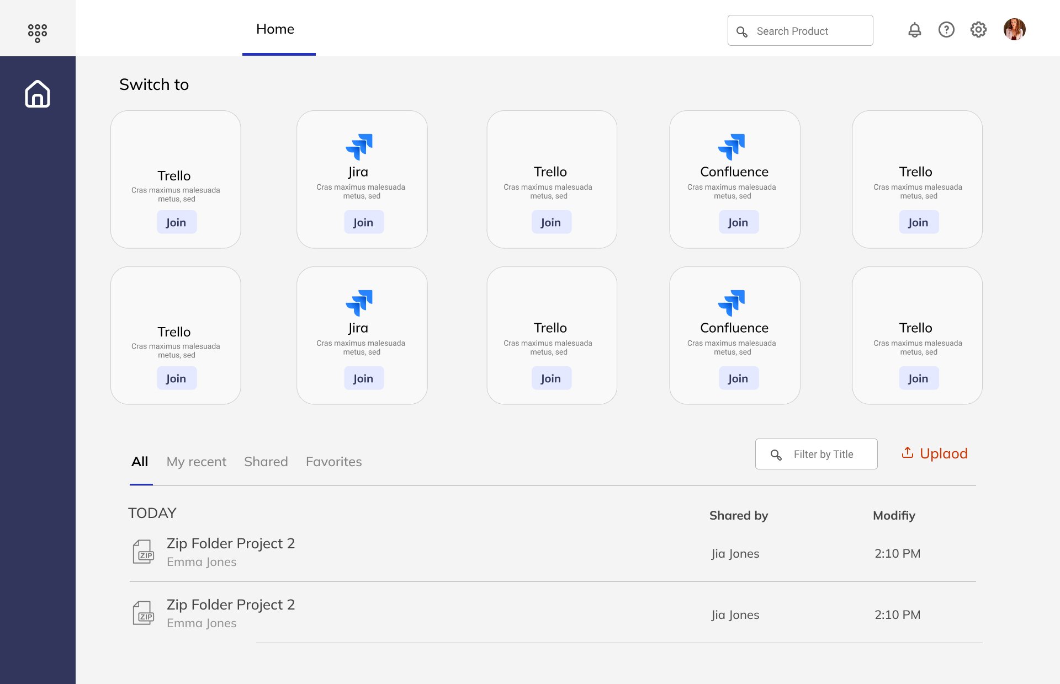Click the ZIP file icon of second file
1060x684 pixels.
coord(144,613)
